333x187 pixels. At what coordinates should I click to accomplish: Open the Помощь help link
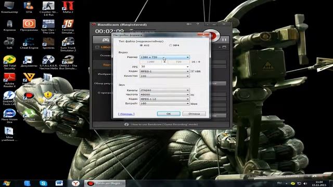(x=126, y=114)
